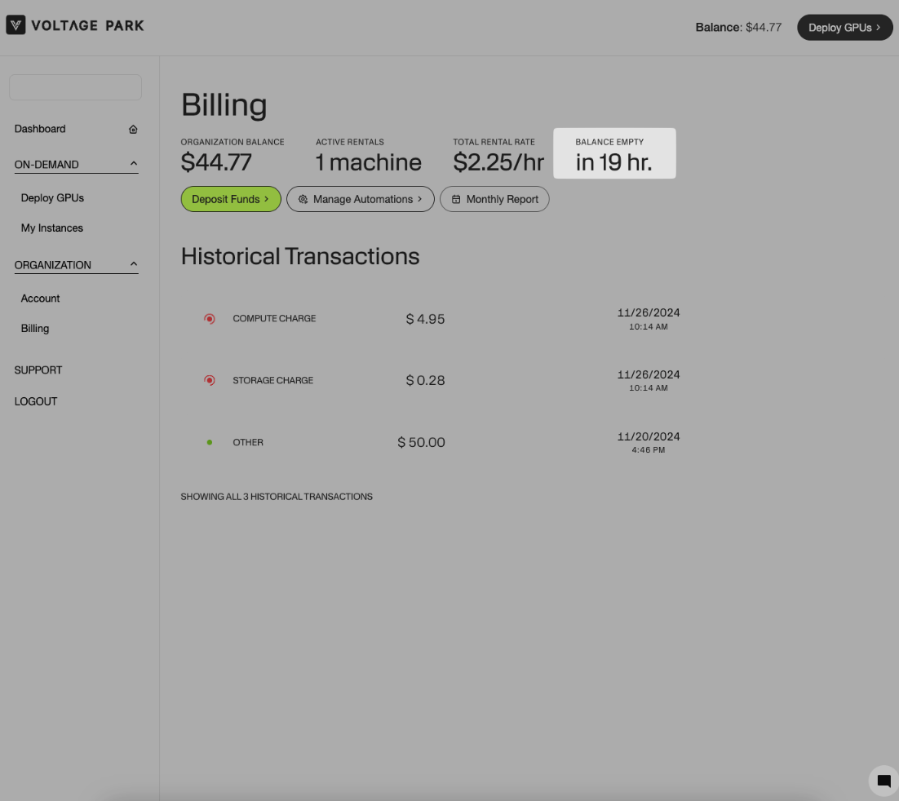Collapse the On-Demand sidebar section

134,164
